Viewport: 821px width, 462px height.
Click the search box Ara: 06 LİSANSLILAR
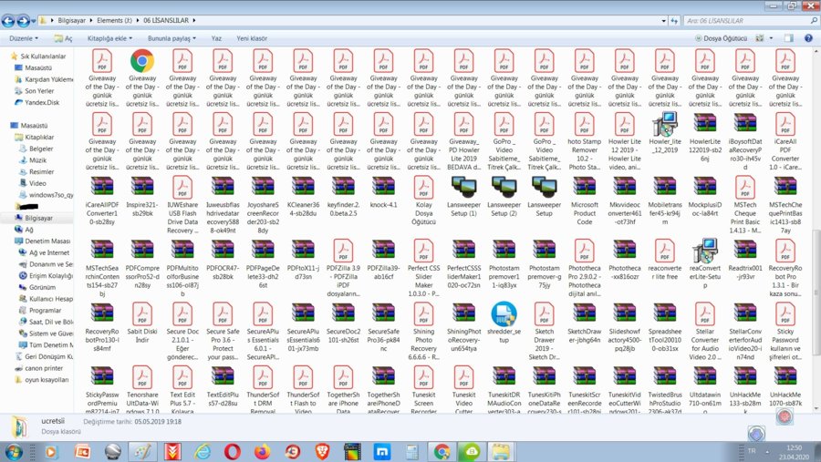[x=751, y=21]
